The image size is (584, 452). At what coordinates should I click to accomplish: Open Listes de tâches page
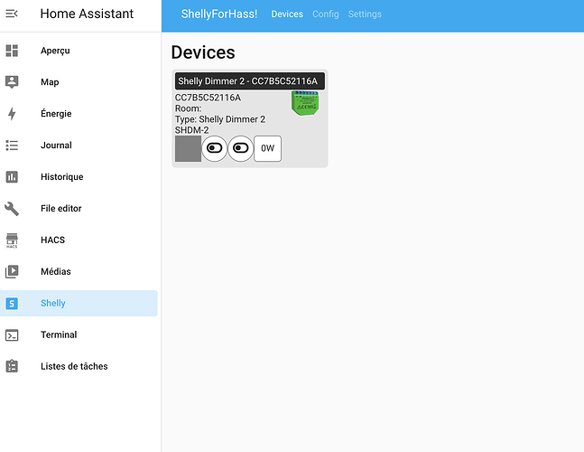[79, 366]
